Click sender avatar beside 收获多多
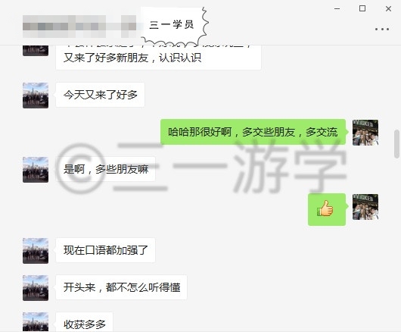This screenshot has height=332, width=401. pos(36,322)
